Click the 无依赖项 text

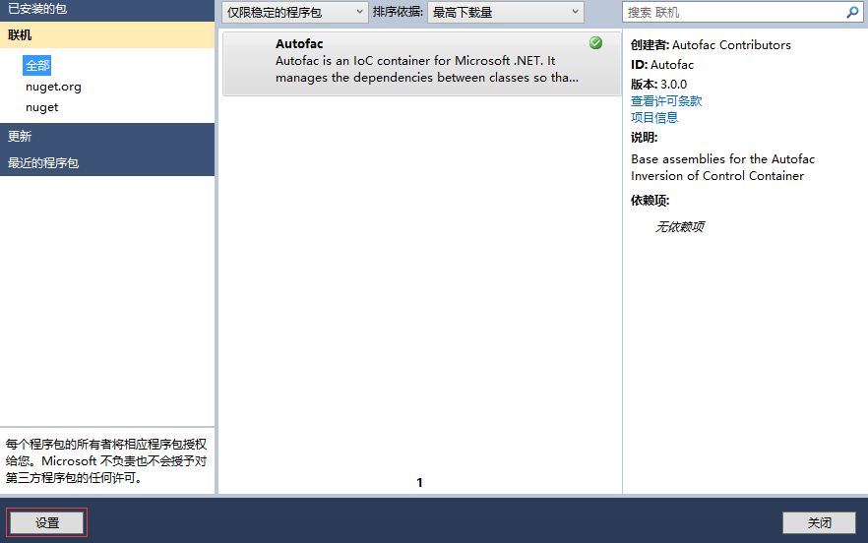(x=679, y=227)
